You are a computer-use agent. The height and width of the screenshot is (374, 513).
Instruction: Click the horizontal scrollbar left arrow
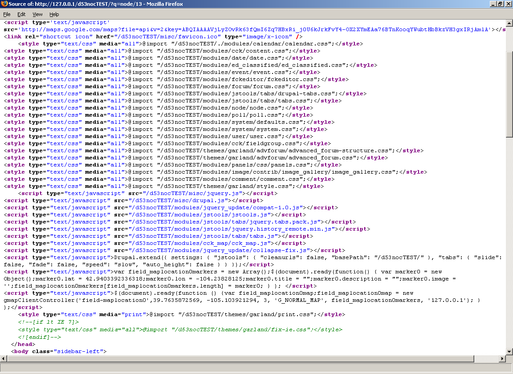point(3,359)
